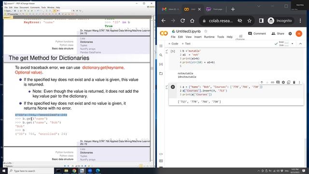Move the selected cell up
The width and height of the screenshot is (309, 174).
tap(262, 82)
